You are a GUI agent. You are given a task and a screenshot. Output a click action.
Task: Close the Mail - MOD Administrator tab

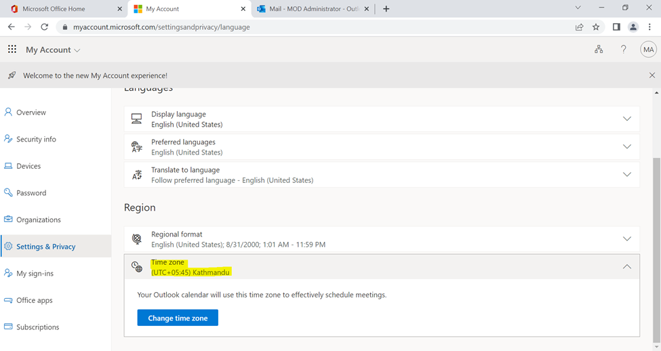[x=367, y=9]
